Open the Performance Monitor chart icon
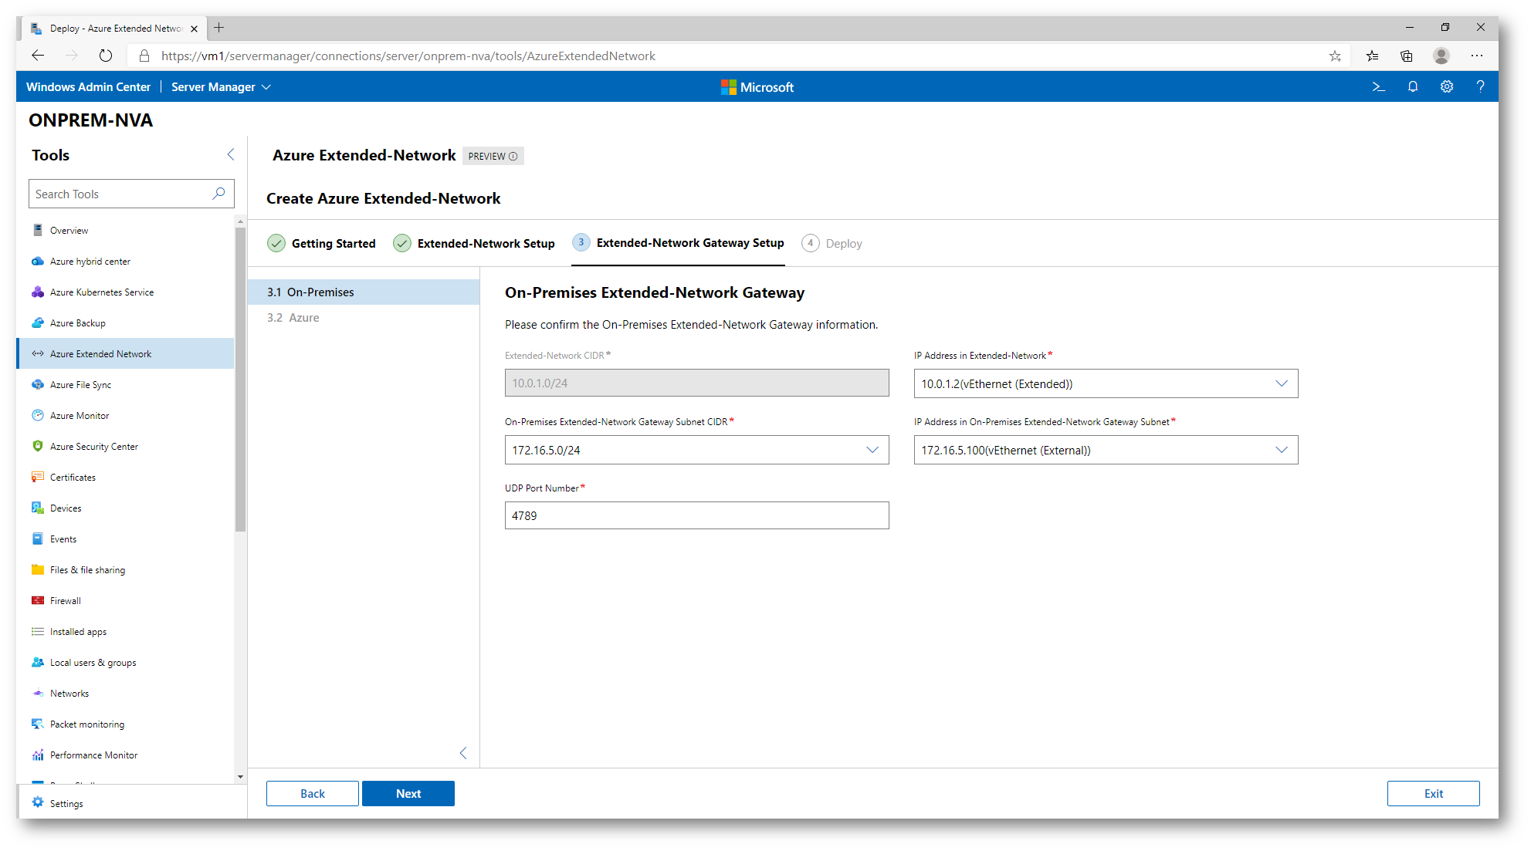 [x=37, y=755]
